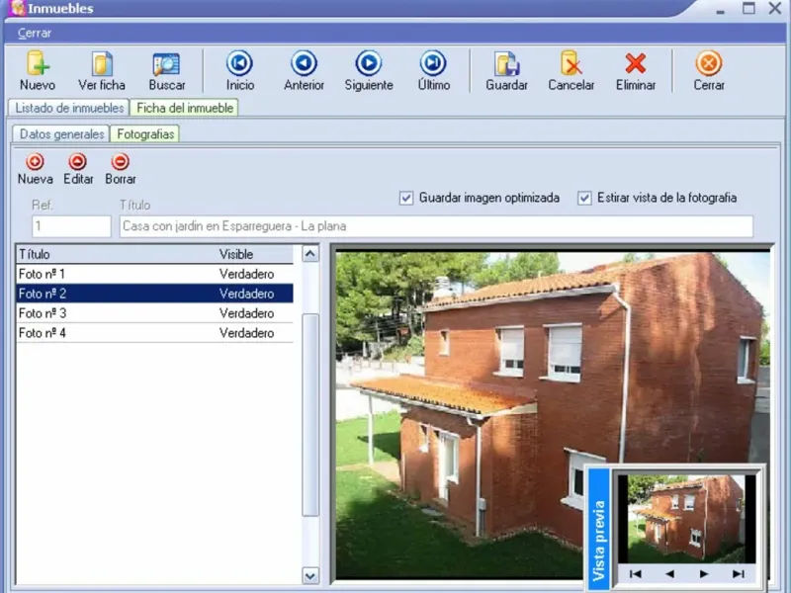Advance to the Siguiente record

tap(369, 70)
